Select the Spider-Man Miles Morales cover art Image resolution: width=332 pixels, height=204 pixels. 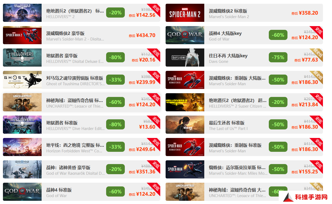(185, 169)
